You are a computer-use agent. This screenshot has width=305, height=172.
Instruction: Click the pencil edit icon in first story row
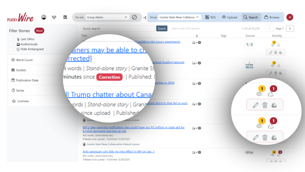(270, 52)
